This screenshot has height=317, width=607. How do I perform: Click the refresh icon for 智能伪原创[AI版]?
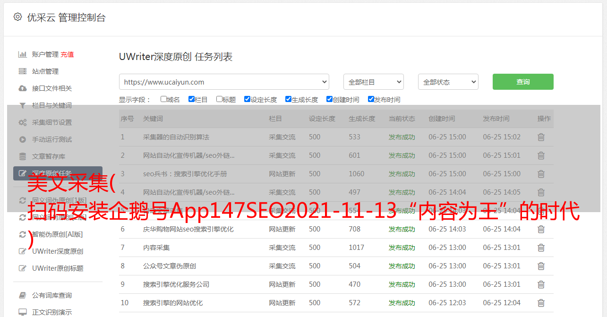(22, 234)
